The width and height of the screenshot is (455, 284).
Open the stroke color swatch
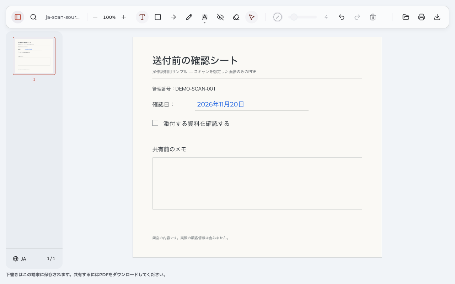point(278,17)
